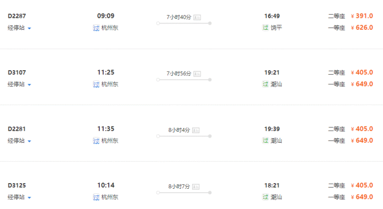Click blue 过 icon for D2287 departure station

tap(96, 28)
